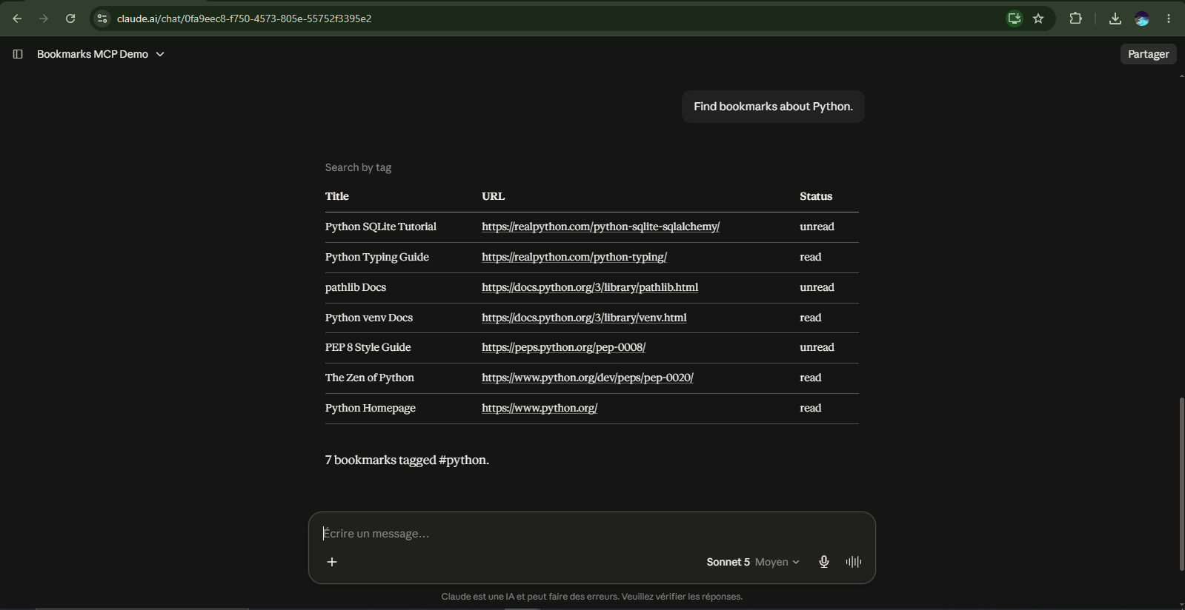Click the status of Python SQLite Tutorial
Screen dimensions: 1185x610
817,227
